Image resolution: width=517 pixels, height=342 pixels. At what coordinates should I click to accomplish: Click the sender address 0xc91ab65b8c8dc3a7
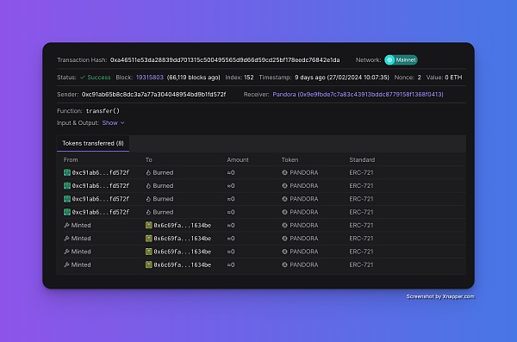153,95
